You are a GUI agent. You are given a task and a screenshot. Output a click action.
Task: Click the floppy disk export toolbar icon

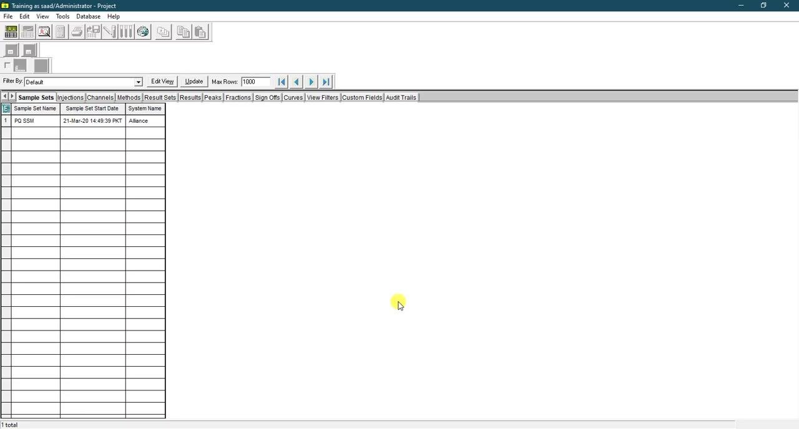pos(93,32)
